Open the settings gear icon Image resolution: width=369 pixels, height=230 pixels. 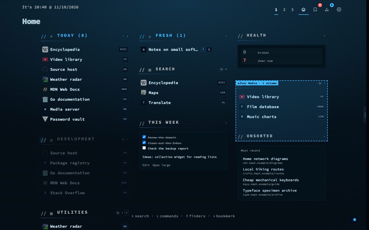(x=339, y=9)
